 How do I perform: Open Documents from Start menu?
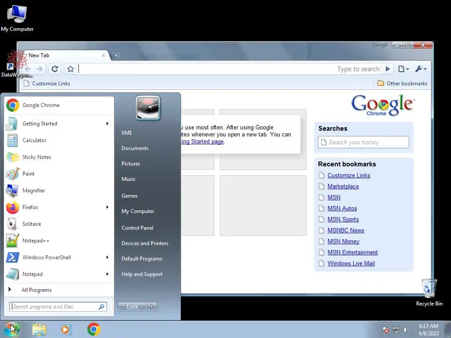click(x=135, y=148)
